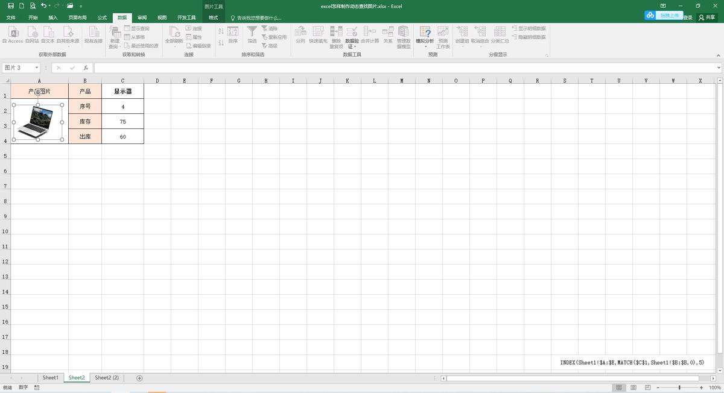Expand the formula bar chevron
This screenshot has width=724, height=393.
pos(719,68)
